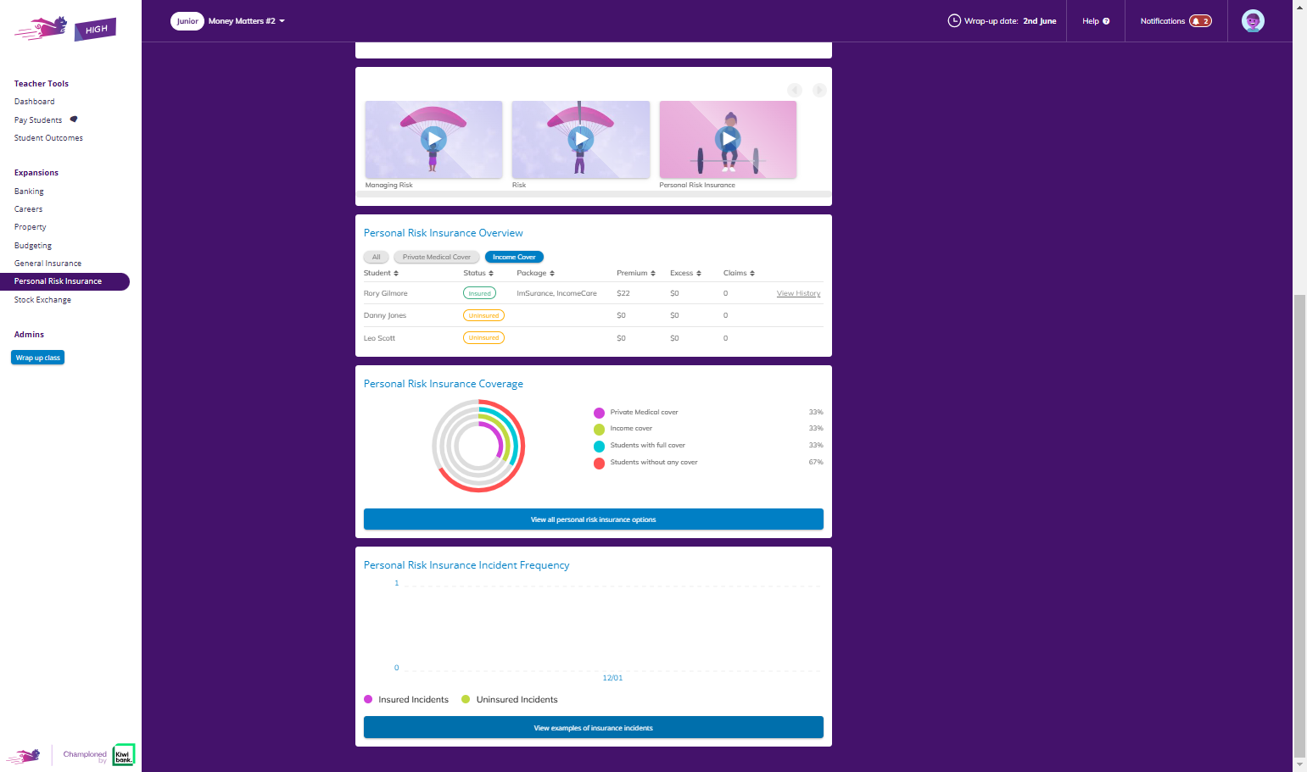This screenshot has height=772, width=1307.
Task: Toggle Uninsured Incidents legend item
Action: 510,699
